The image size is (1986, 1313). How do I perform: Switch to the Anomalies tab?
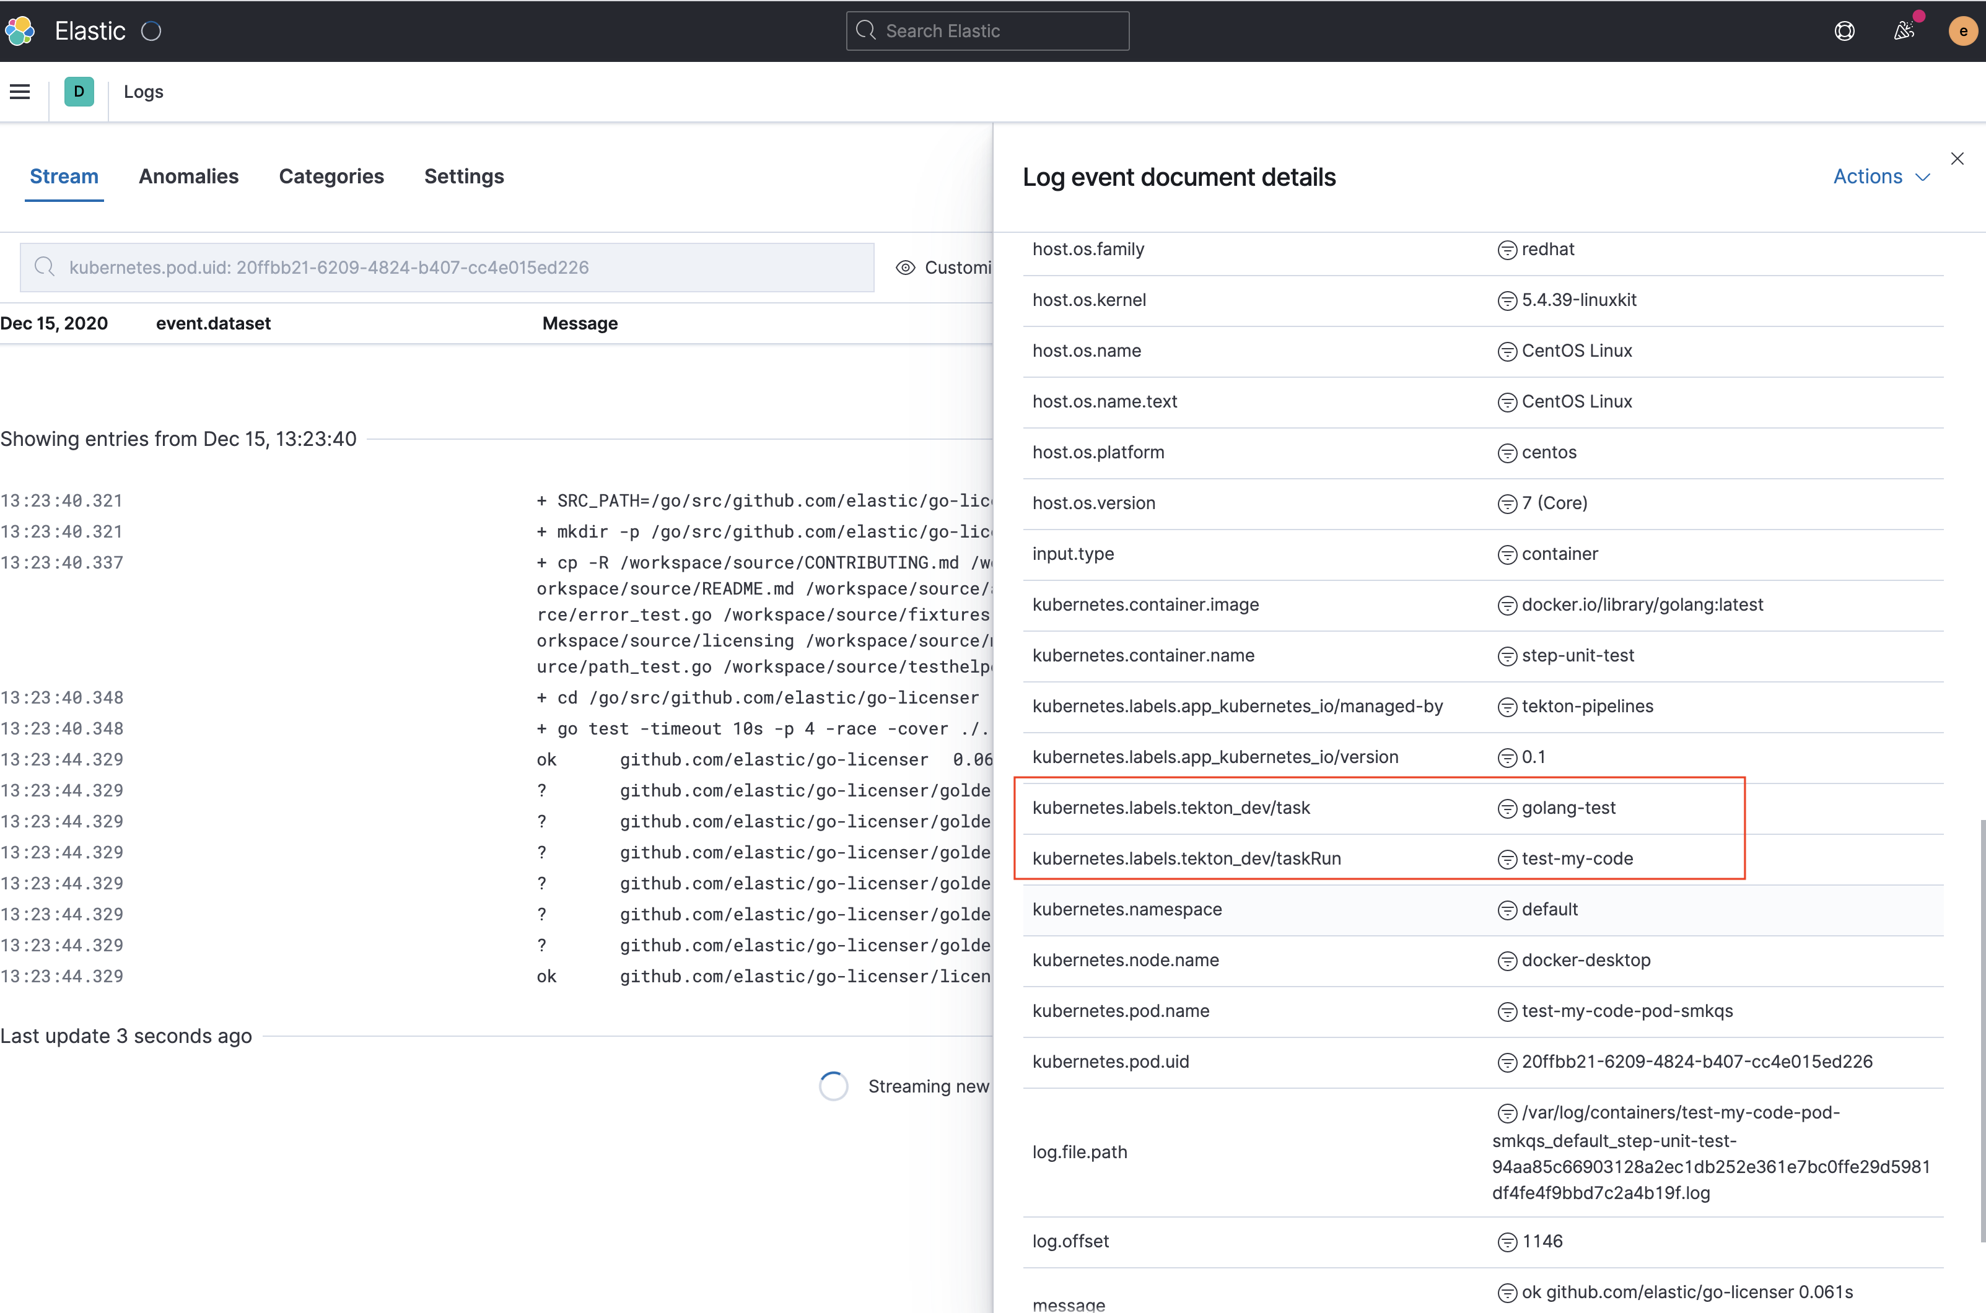[x=189, y=175]
